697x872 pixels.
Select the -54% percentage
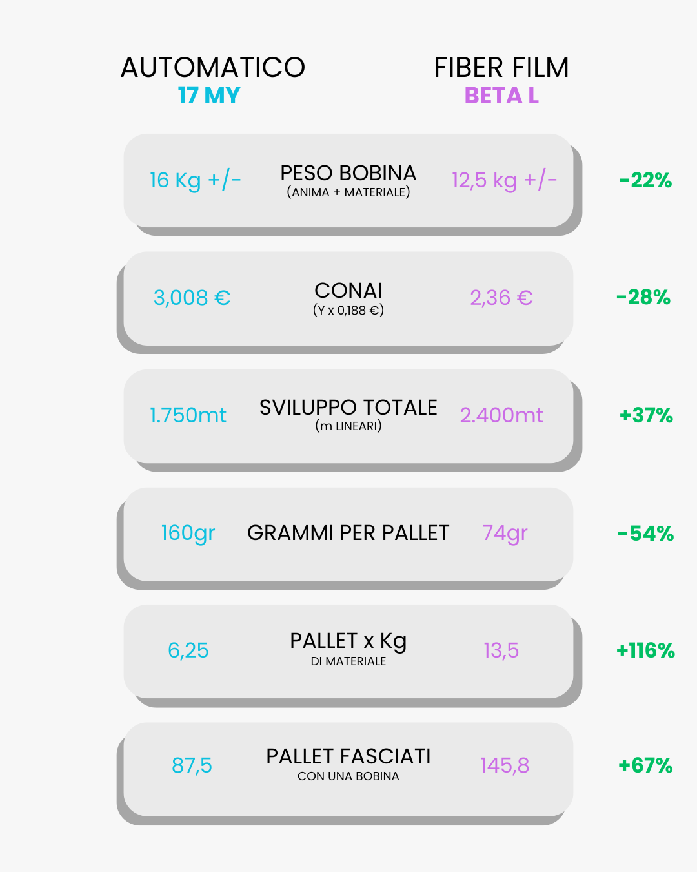pos(645,534)
